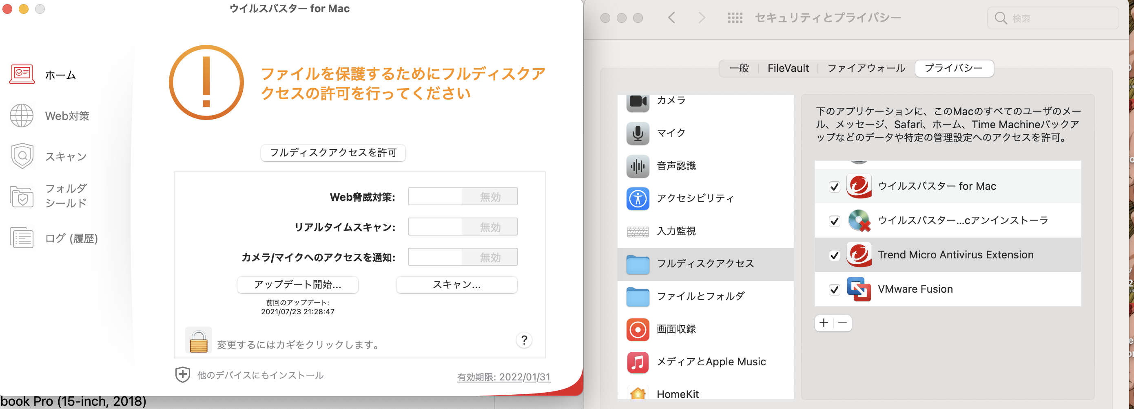Click Trend Micro Antivirus Extension app icon

(859, 255)
